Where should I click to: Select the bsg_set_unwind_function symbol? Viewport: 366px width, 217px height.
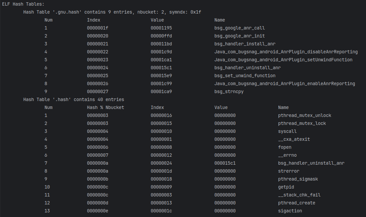click(x=245, y=76)
